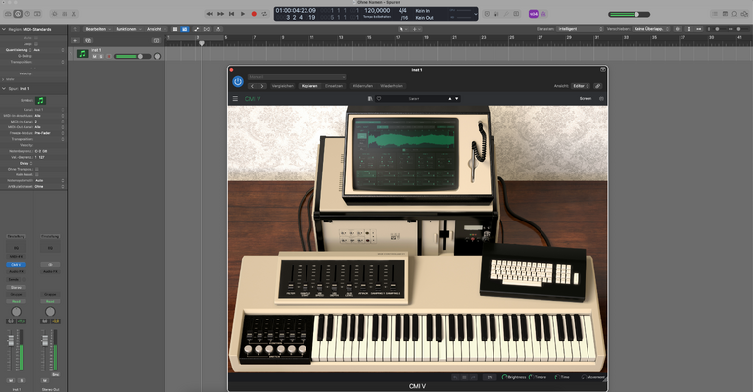This screenshot has height=392, width=753.
Task: Start playback with the Play button
Action: (x=243, y=14)
